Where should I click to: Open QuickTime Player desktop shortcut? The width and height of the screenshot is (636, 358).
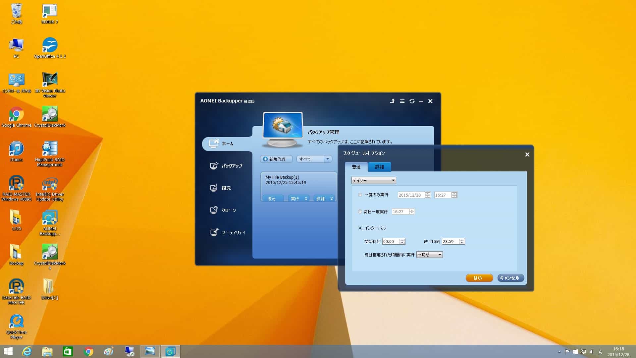17,327
